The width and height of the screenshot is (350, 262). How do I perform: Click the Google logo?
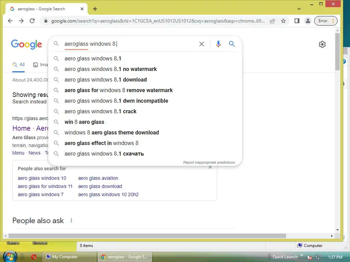26,44
